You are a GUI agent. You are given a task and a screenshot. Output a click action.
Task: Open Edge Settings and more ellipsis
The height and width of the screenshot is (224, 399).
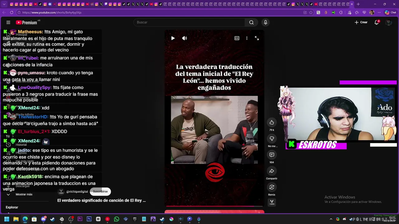pos(379,12)
